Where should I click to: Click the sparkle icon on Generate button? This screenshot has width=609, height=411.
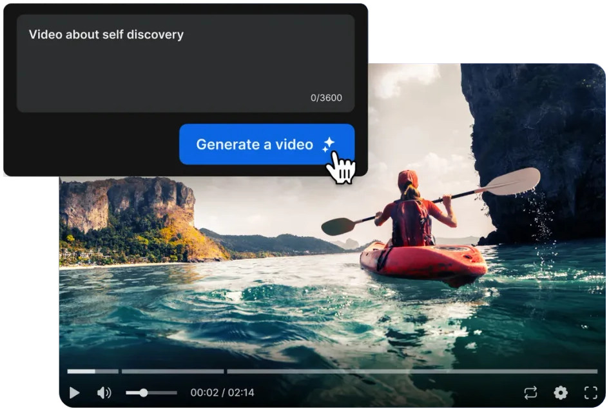(x=329, y=144)
